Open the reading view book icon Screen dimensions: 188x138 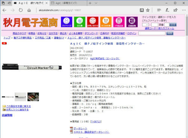coord(142,10)
